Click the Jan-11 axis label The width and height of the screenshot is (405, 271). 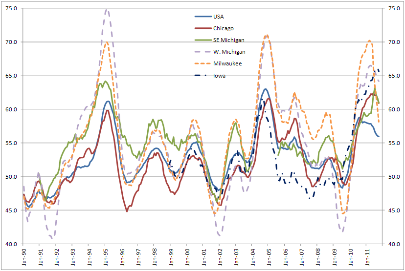coord(367,257)
